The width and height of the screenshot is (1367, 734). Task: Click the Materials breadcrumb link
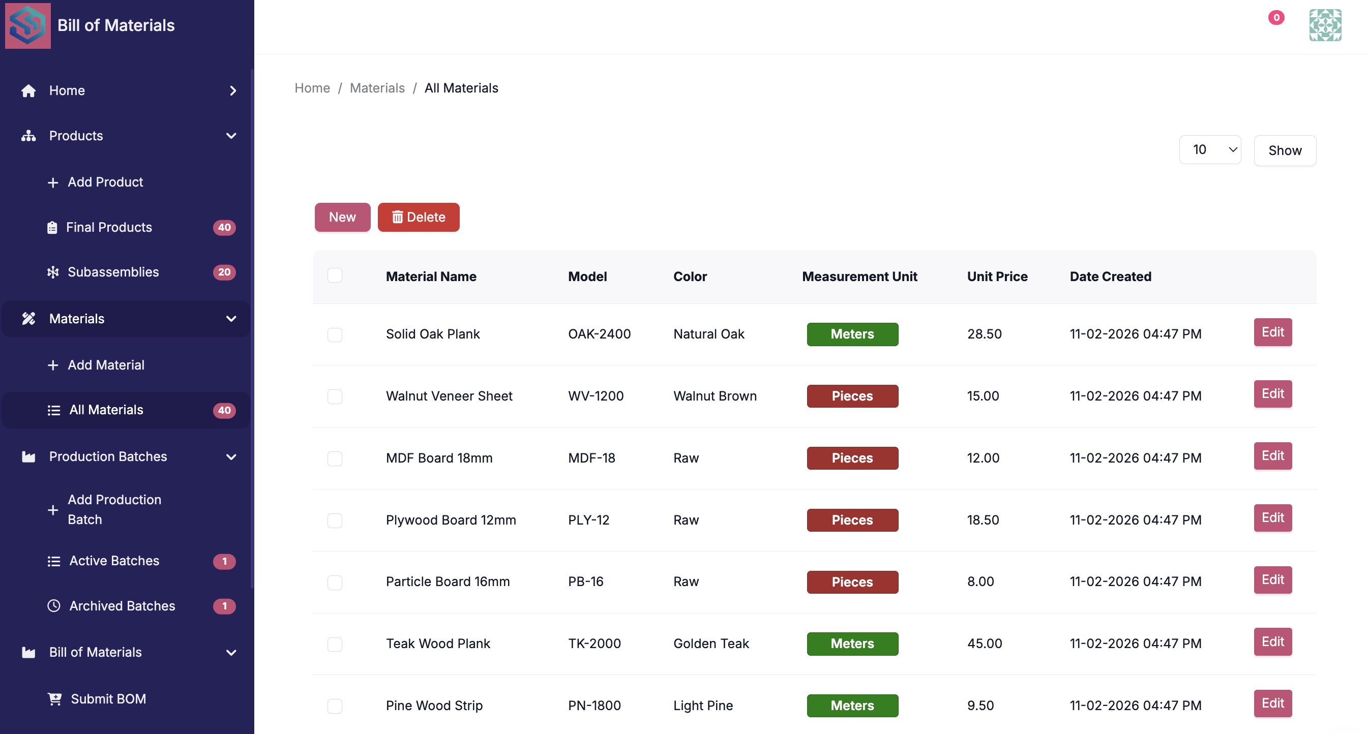coord(377,88)
